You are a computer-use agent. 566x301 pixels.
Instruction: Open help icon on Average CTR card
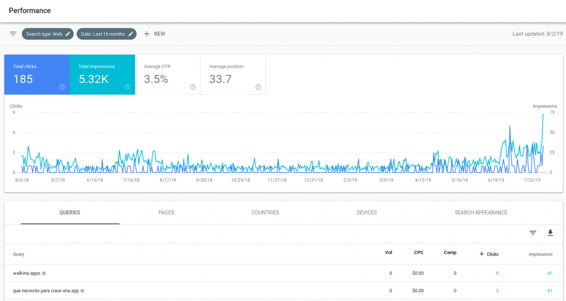193,87
